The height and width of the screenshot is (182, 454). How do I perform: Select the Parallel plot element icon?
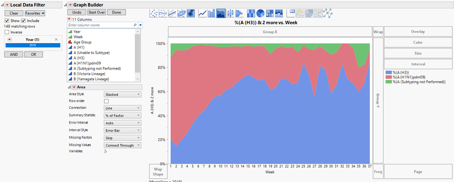coord(319,13)
